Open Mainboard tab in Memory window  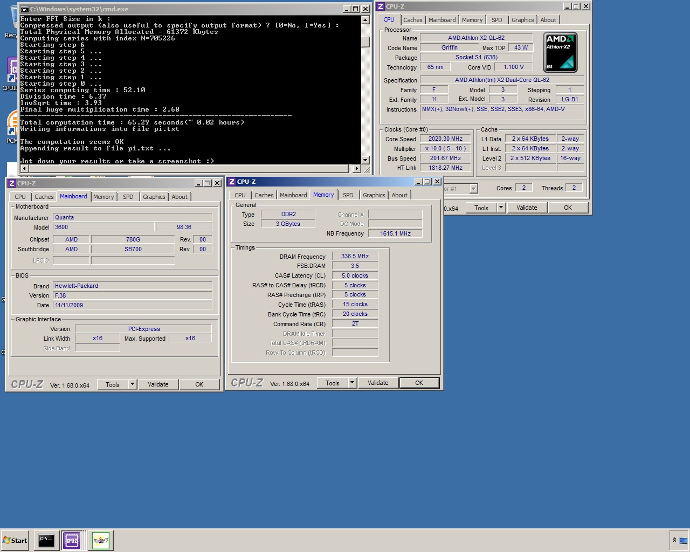coord(293,195)
